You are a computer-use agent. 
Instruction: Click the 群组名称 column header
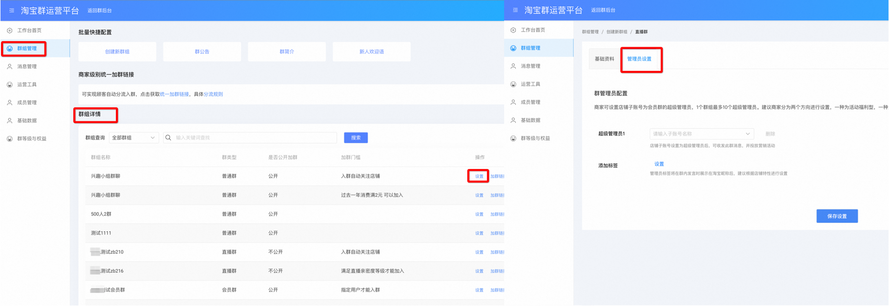[101, 157]
